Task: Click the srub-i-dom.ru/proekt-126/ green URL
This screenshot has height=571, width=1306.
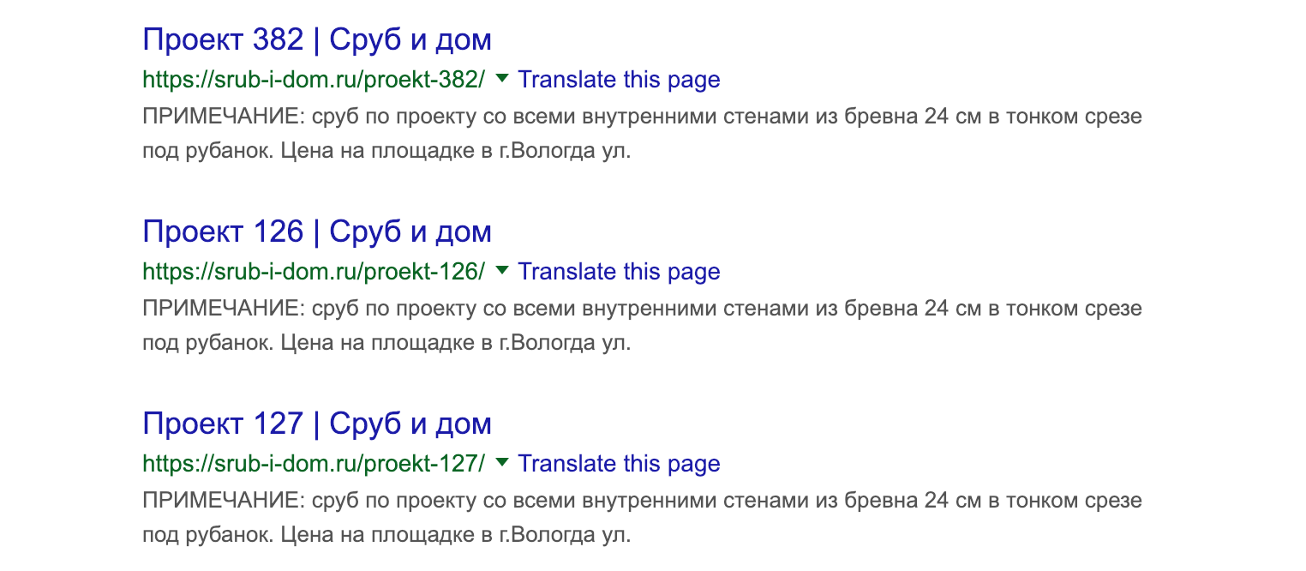Action: point(314,272)
